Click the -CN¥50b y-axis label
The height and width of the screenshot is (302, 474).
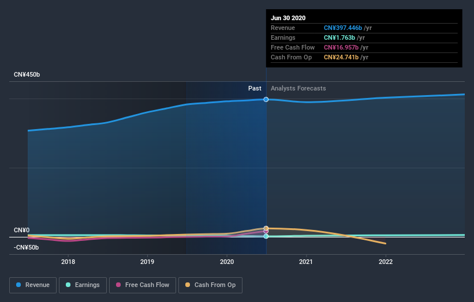tap(27, 247)
